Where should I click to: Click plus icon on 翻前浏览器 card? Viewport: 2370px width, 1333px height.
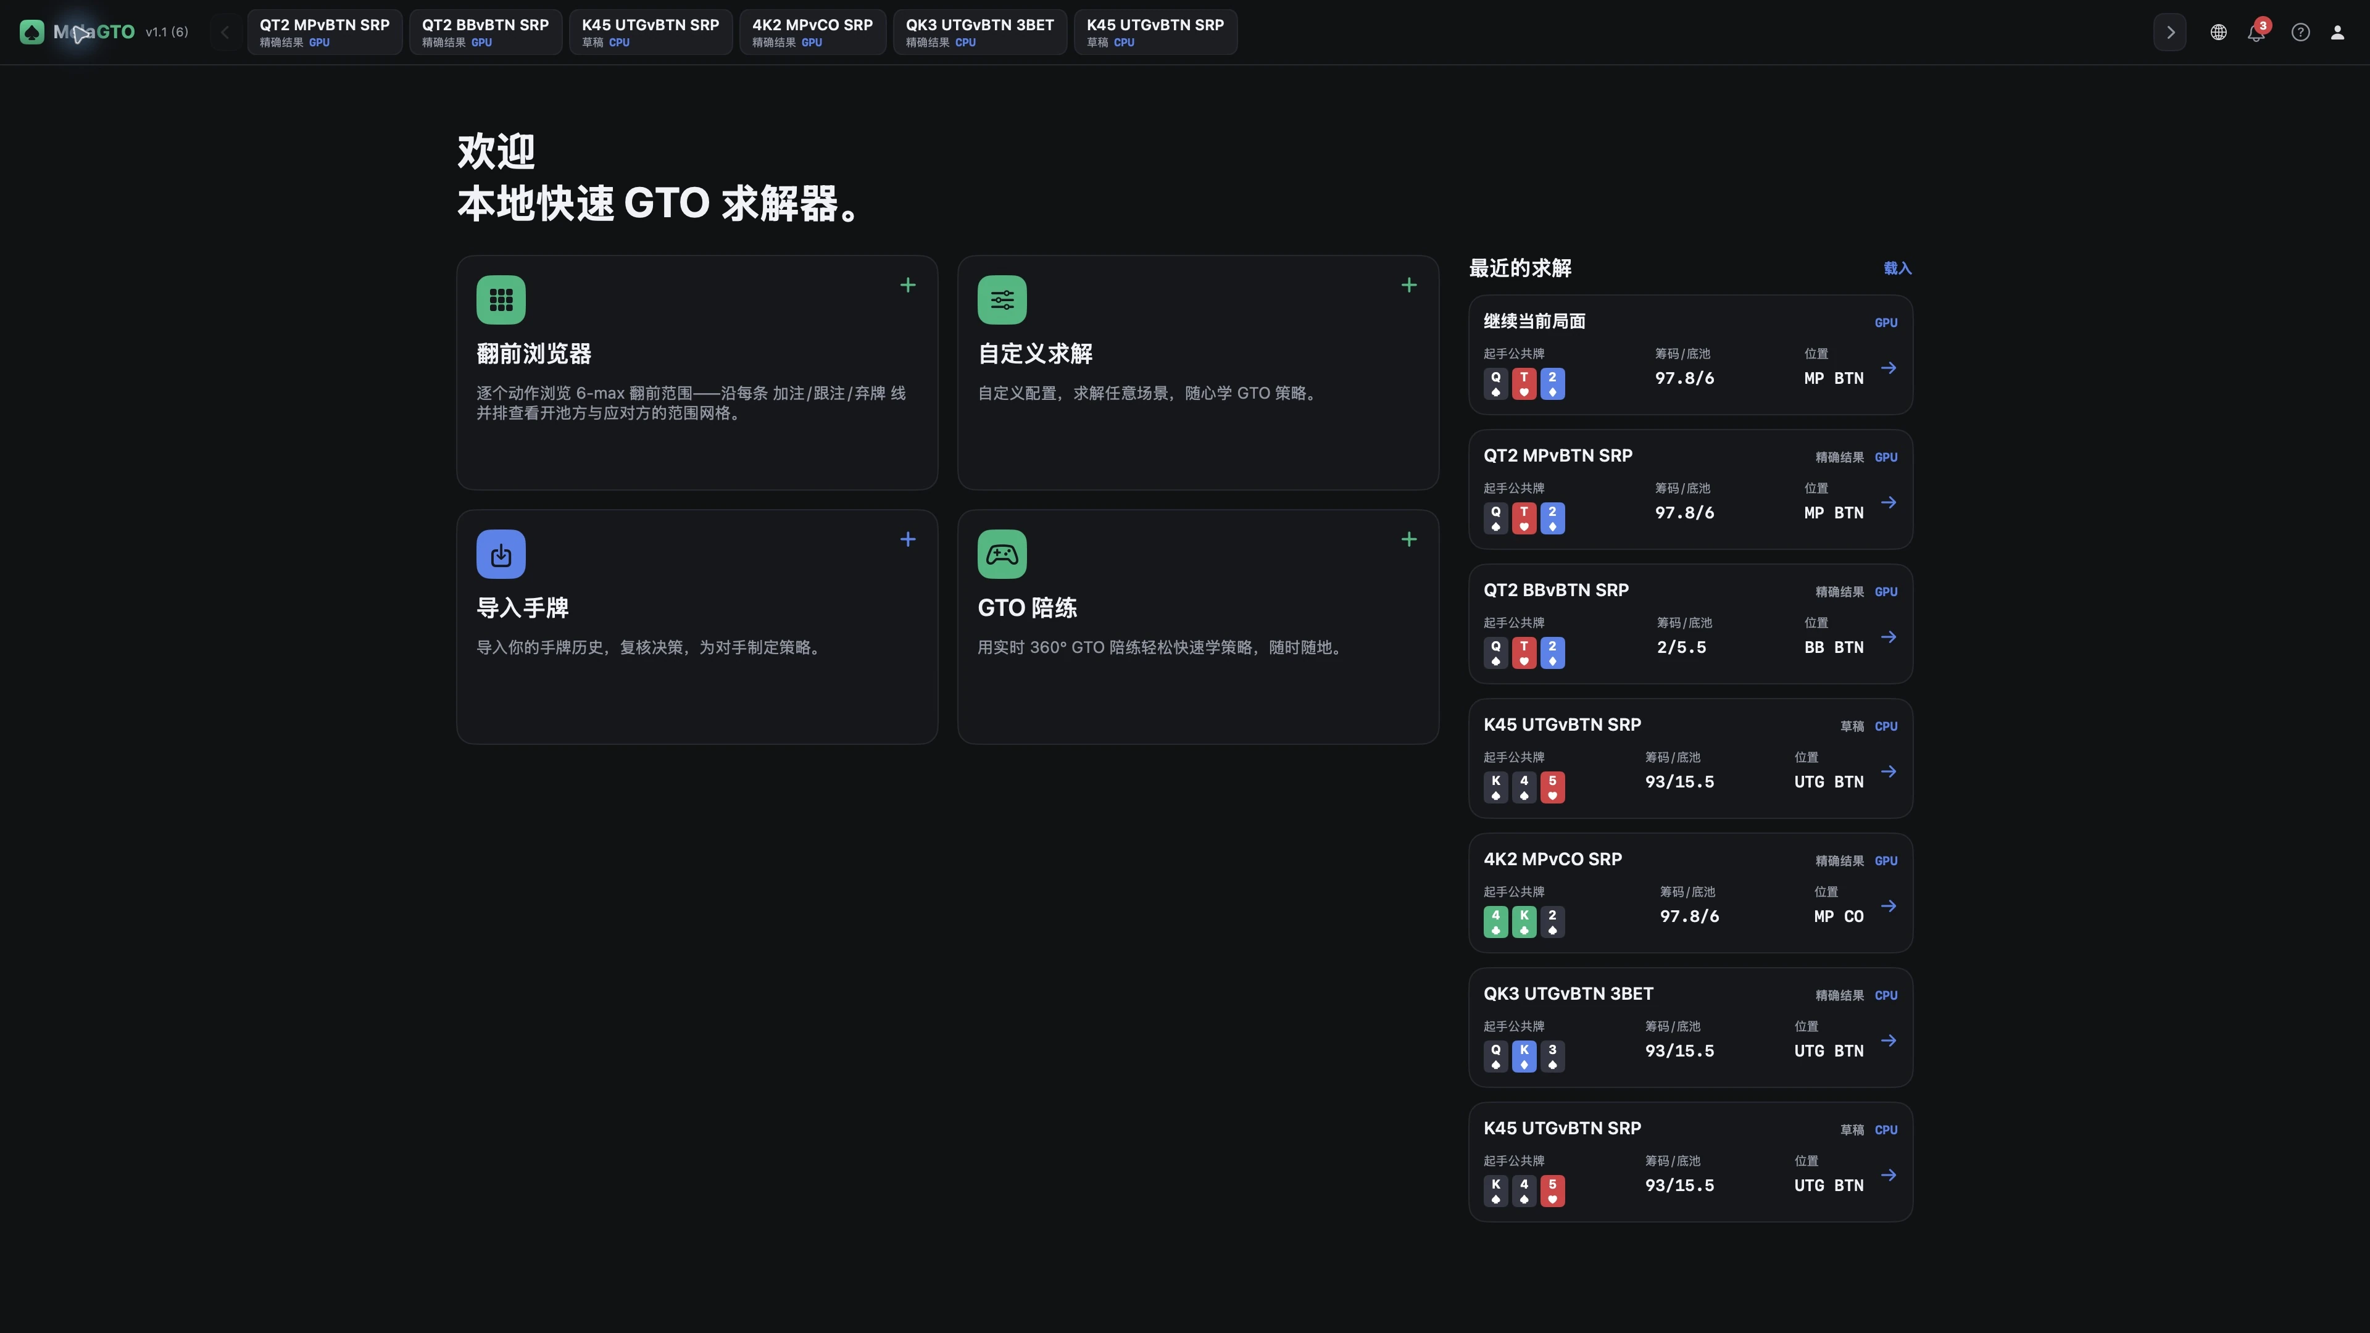click(908, 285)
